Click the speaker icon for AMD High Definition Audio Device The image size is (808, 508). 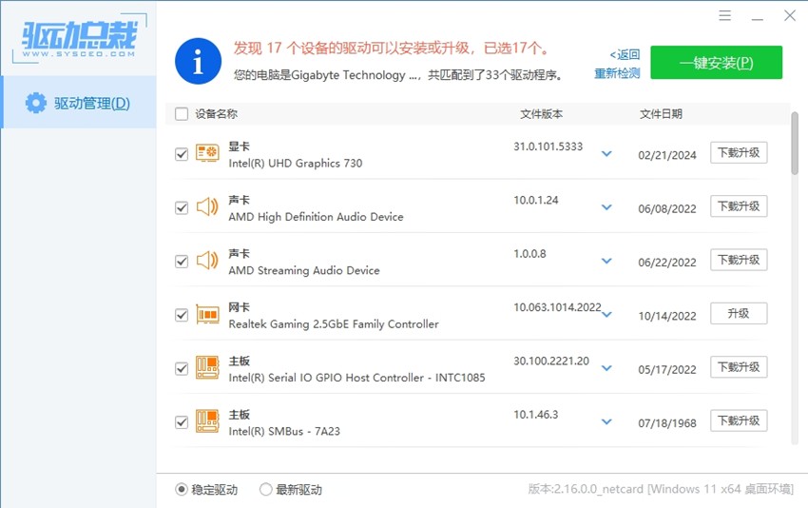pyautogui.click(x=207, y=206)
